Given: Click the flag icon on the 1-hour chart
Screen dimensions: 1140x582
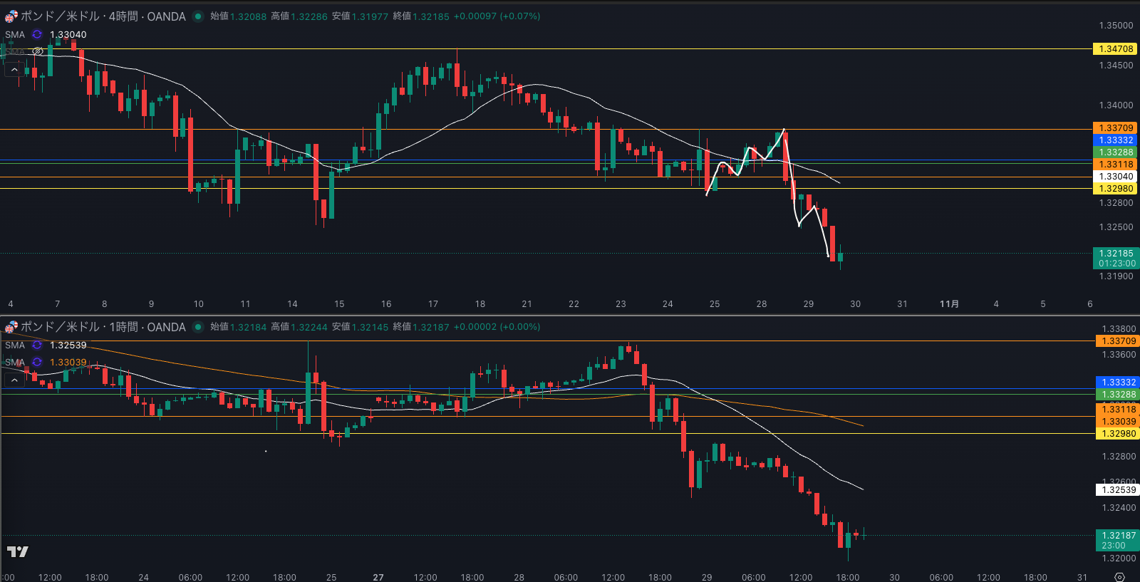Looking at the screenshot, I should [x=11, y=327].
